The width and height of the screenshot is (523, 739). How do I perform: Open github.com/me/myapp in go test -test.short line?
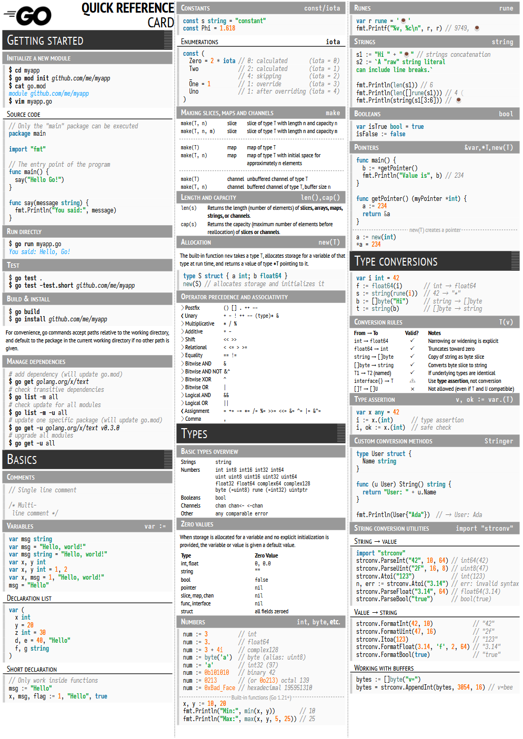pos(105,286)
